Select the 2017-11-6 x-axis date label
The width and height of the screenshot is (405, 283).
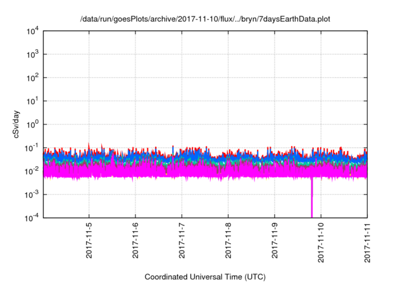point(135,241)
